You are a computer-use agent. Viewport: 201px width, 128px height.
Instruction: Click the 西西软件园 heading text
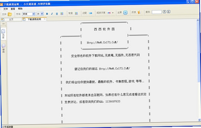[x=104, y=29]
